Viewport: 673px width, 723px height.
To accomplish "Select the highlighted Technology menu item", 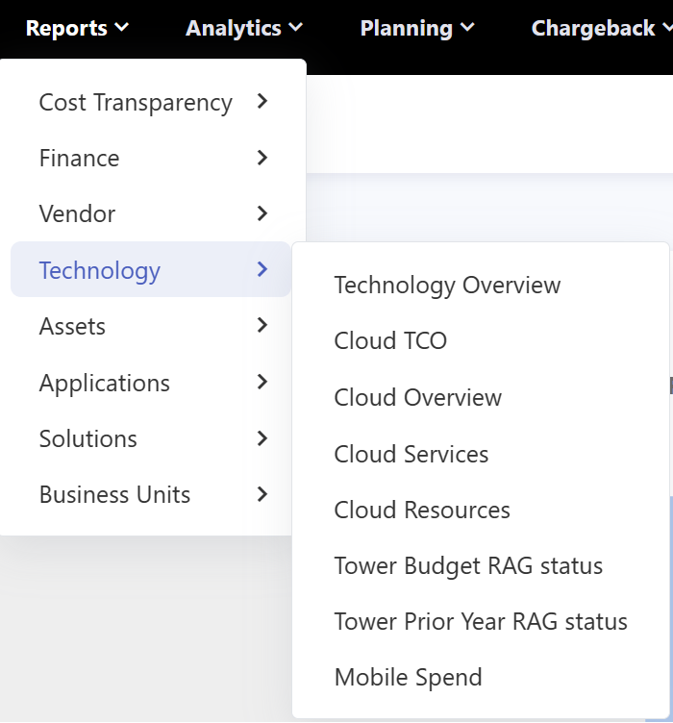I will pos(151,270).
